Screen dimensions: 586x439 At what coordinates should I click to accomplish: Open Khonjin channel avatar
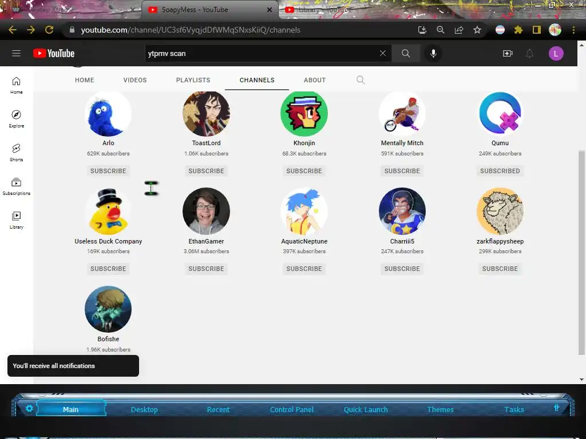304,114
